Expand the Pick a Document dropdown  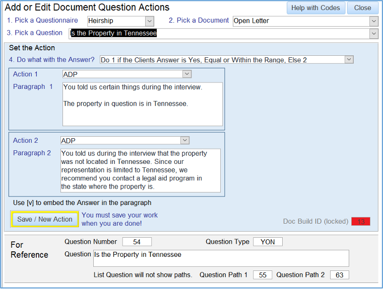click(x=373, y=21)
